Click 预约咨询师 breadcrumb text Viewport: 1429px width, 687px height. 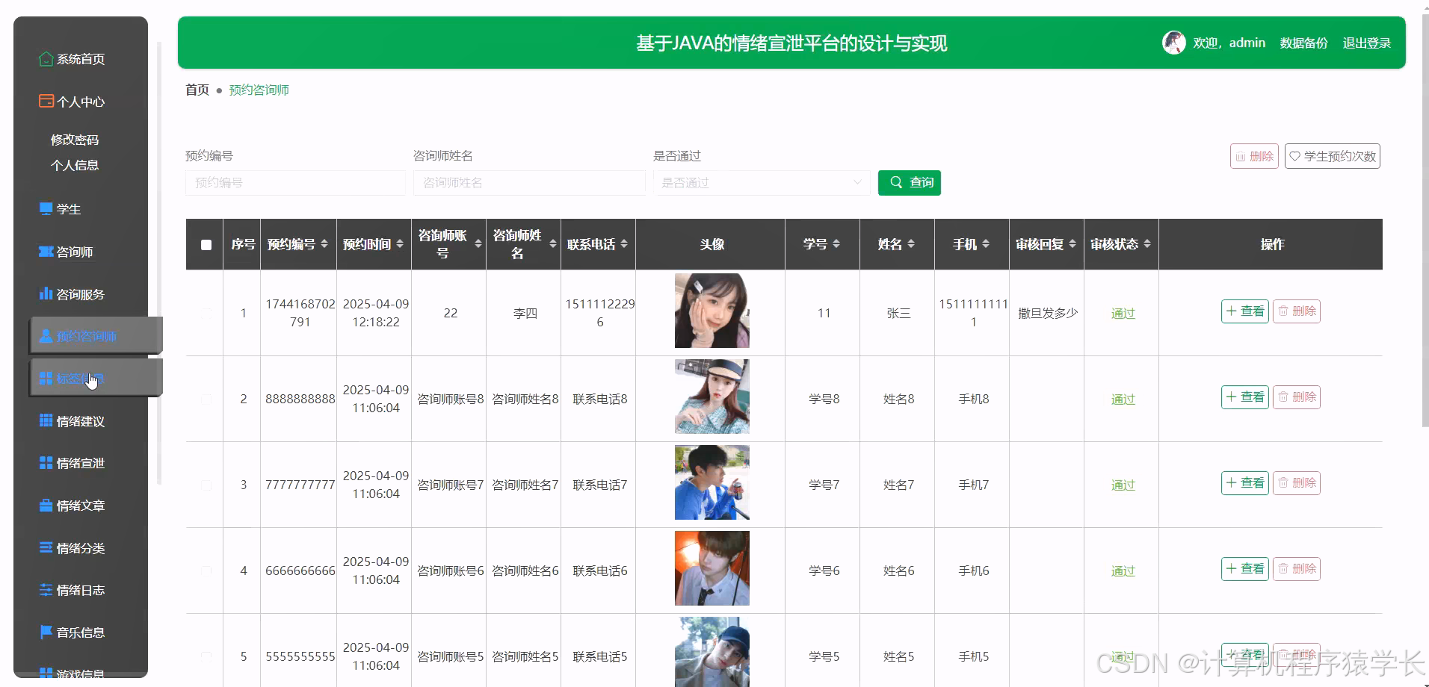pyautogui.click(x=259, y=90)
